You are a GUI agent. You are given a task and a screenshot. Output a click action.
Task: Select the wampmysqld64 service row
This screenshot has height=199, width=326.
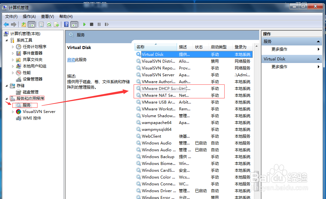tap(194, 130)
